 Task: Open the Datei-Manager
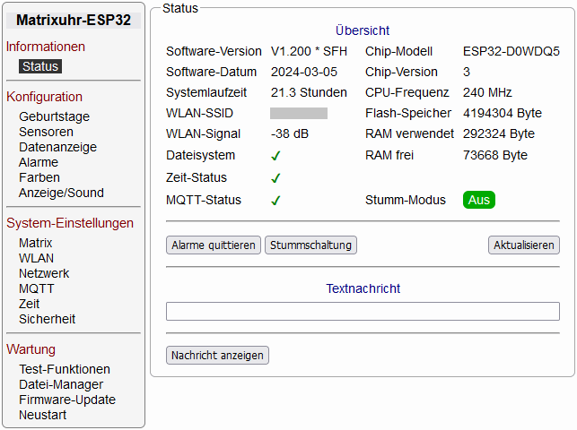point(61,384)
